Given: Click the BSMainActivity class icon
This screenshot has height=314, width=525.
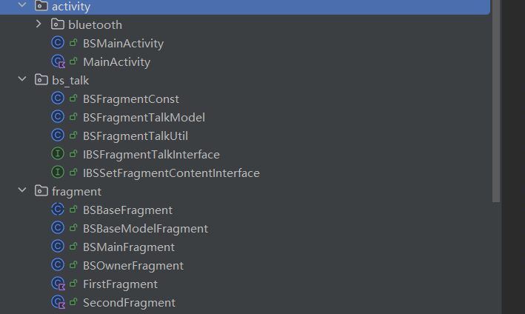Looking at the screenshot, I should 58,44.
